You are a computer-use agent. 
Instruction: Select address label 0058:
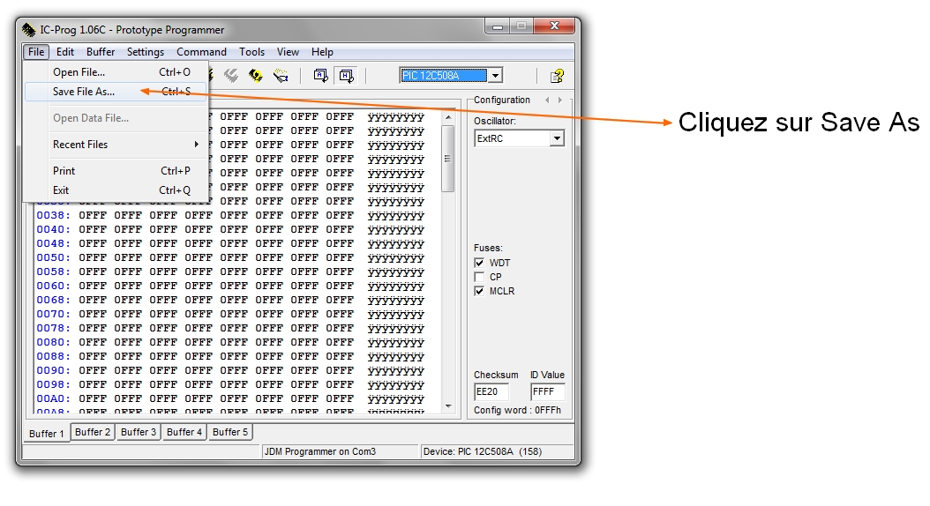coord(53,272)
